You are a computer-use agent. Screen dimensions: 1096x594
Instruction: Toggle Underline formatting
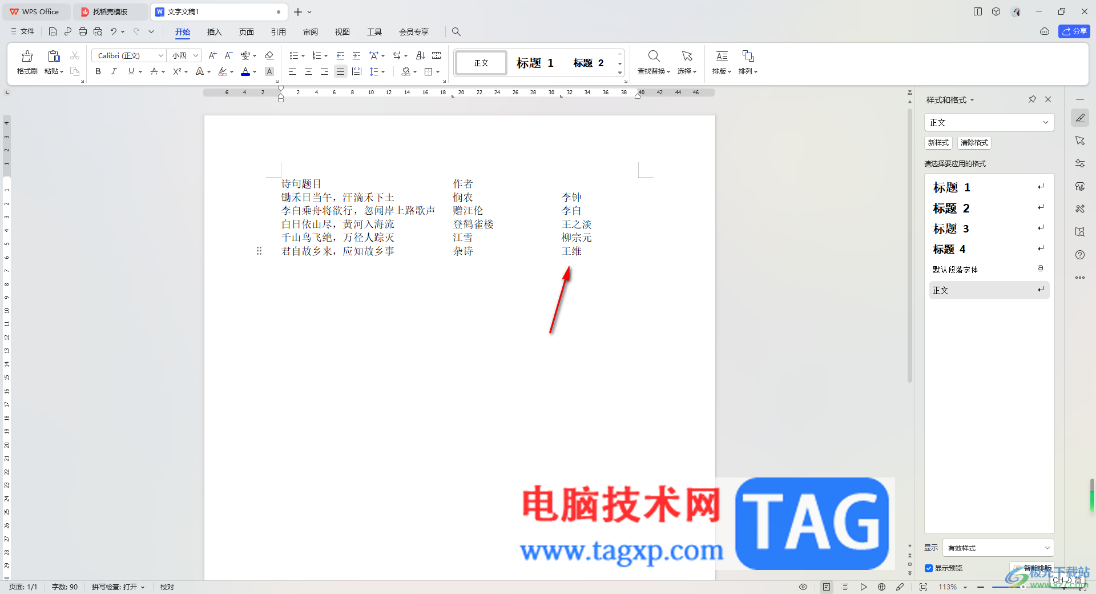point(131,71)
